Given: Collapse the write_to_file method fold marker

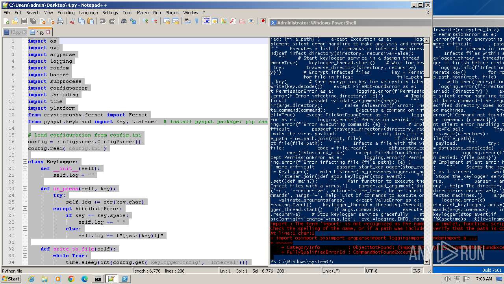Looking at the screenshot, I should [24, 249].
